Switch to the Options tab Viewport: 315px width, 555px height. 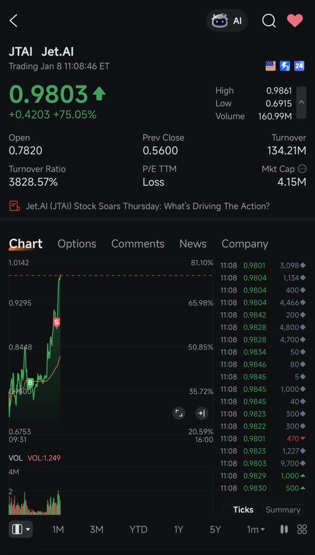pos(77,244)
